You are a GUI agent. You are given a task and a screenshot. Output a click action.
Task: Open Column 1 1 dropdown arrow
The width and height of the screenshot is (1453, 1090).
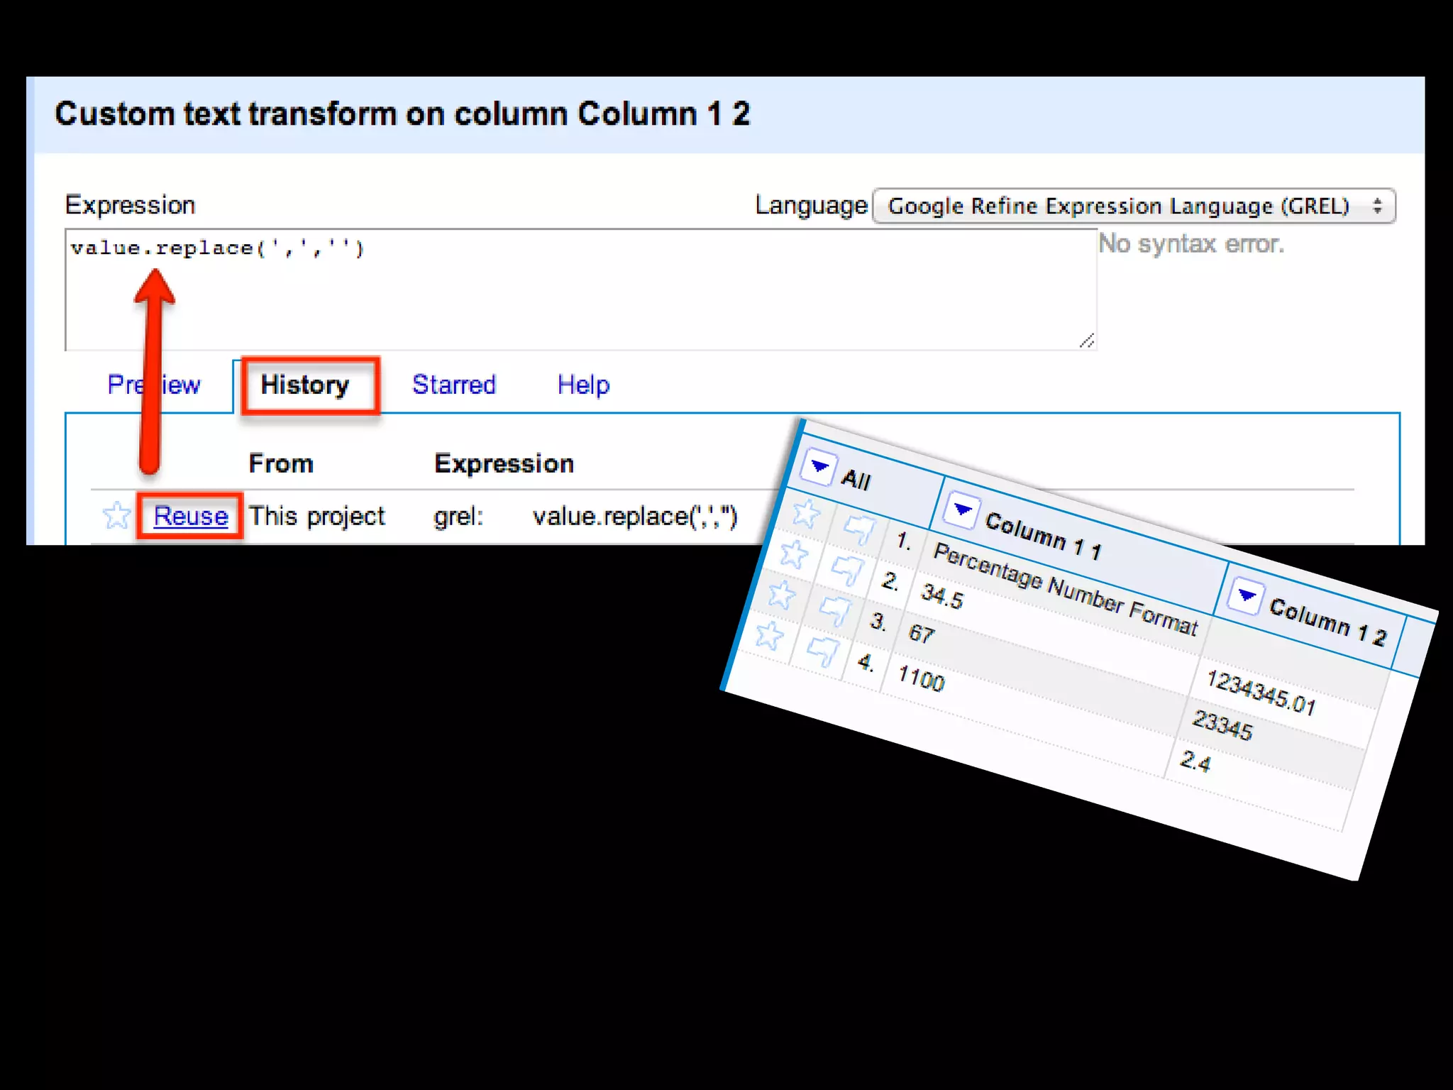[963, 510]
